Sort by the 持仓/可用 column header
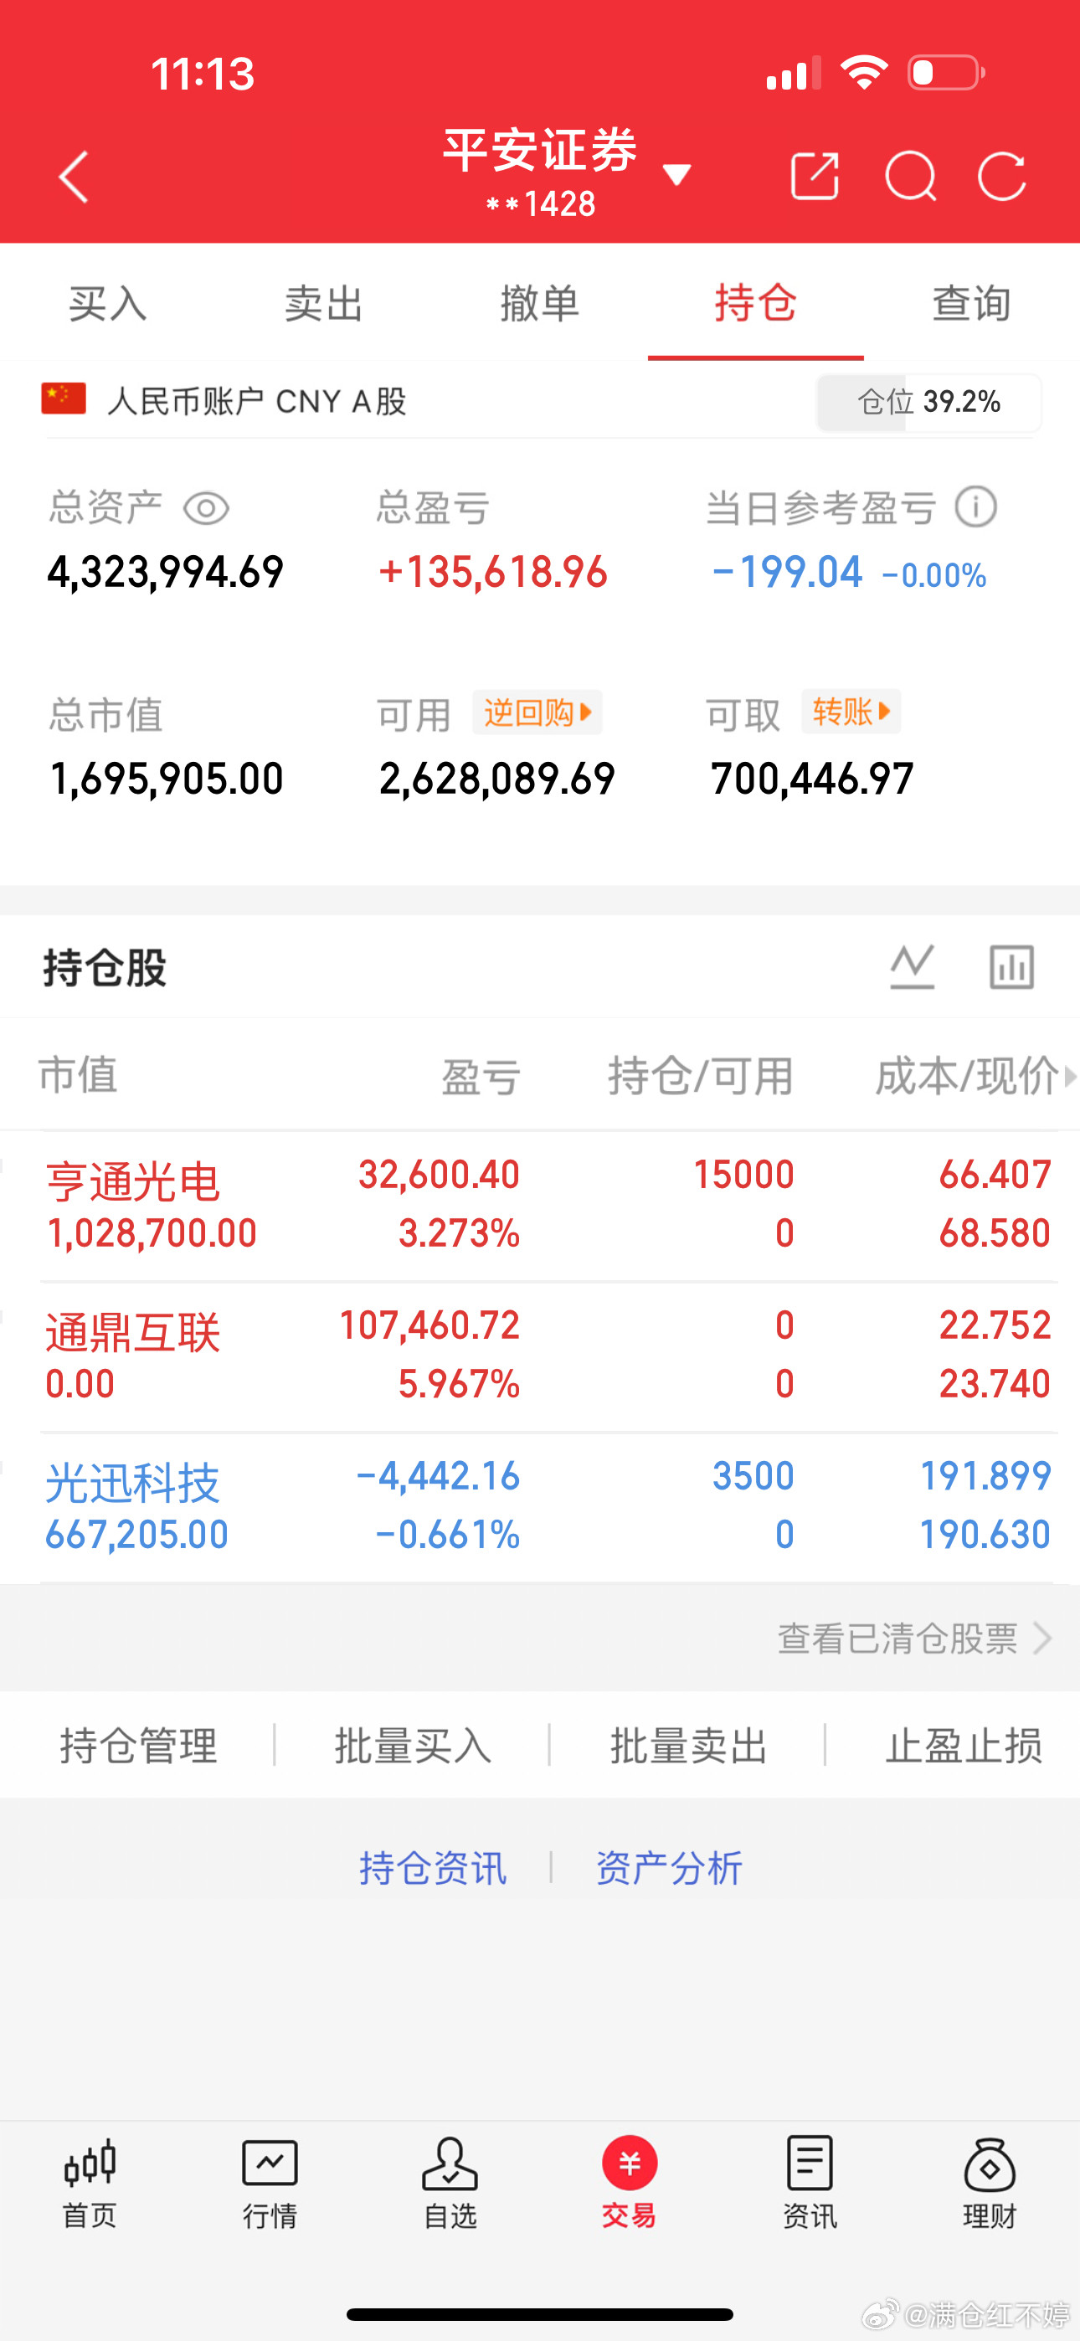 click(x=701, y=1077)
